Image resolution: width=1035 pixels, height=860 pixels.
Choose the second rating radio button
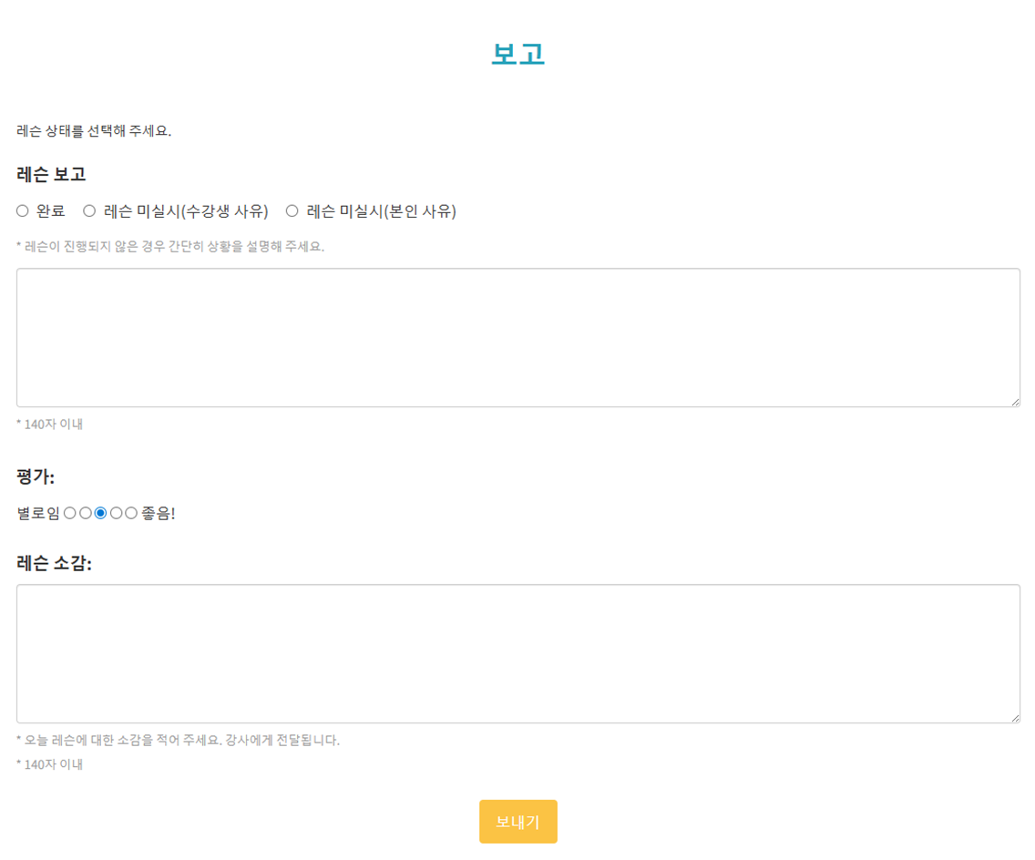(x=86, y=514)
